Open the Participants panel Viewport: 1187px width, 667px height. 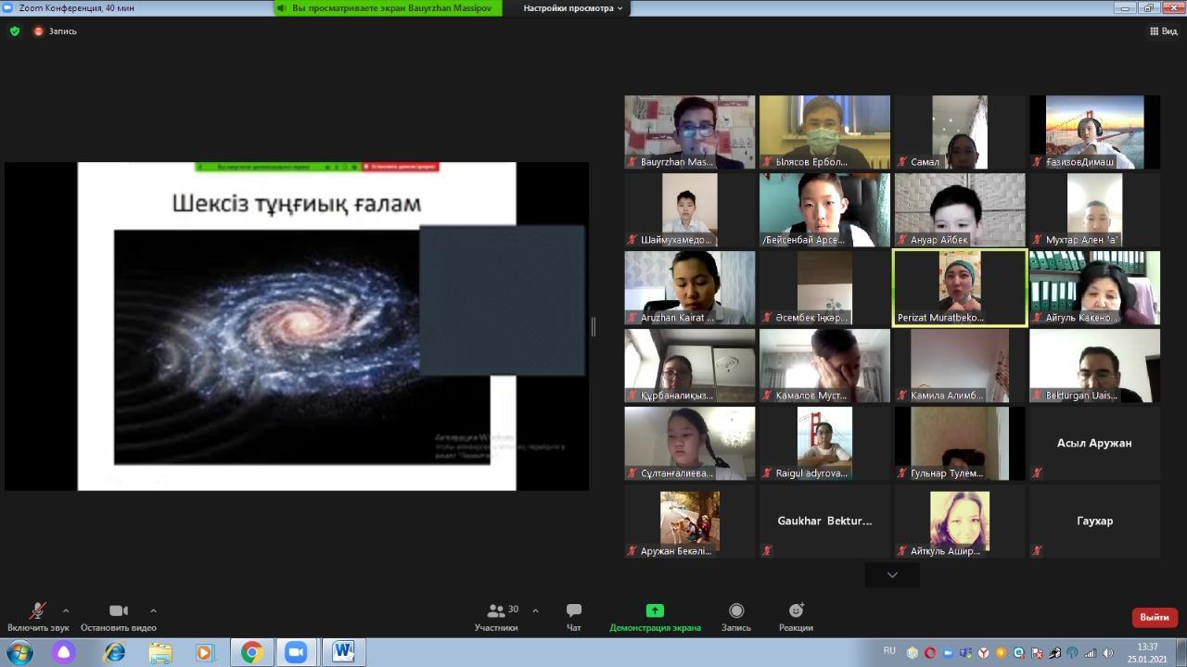pos(496,617)
